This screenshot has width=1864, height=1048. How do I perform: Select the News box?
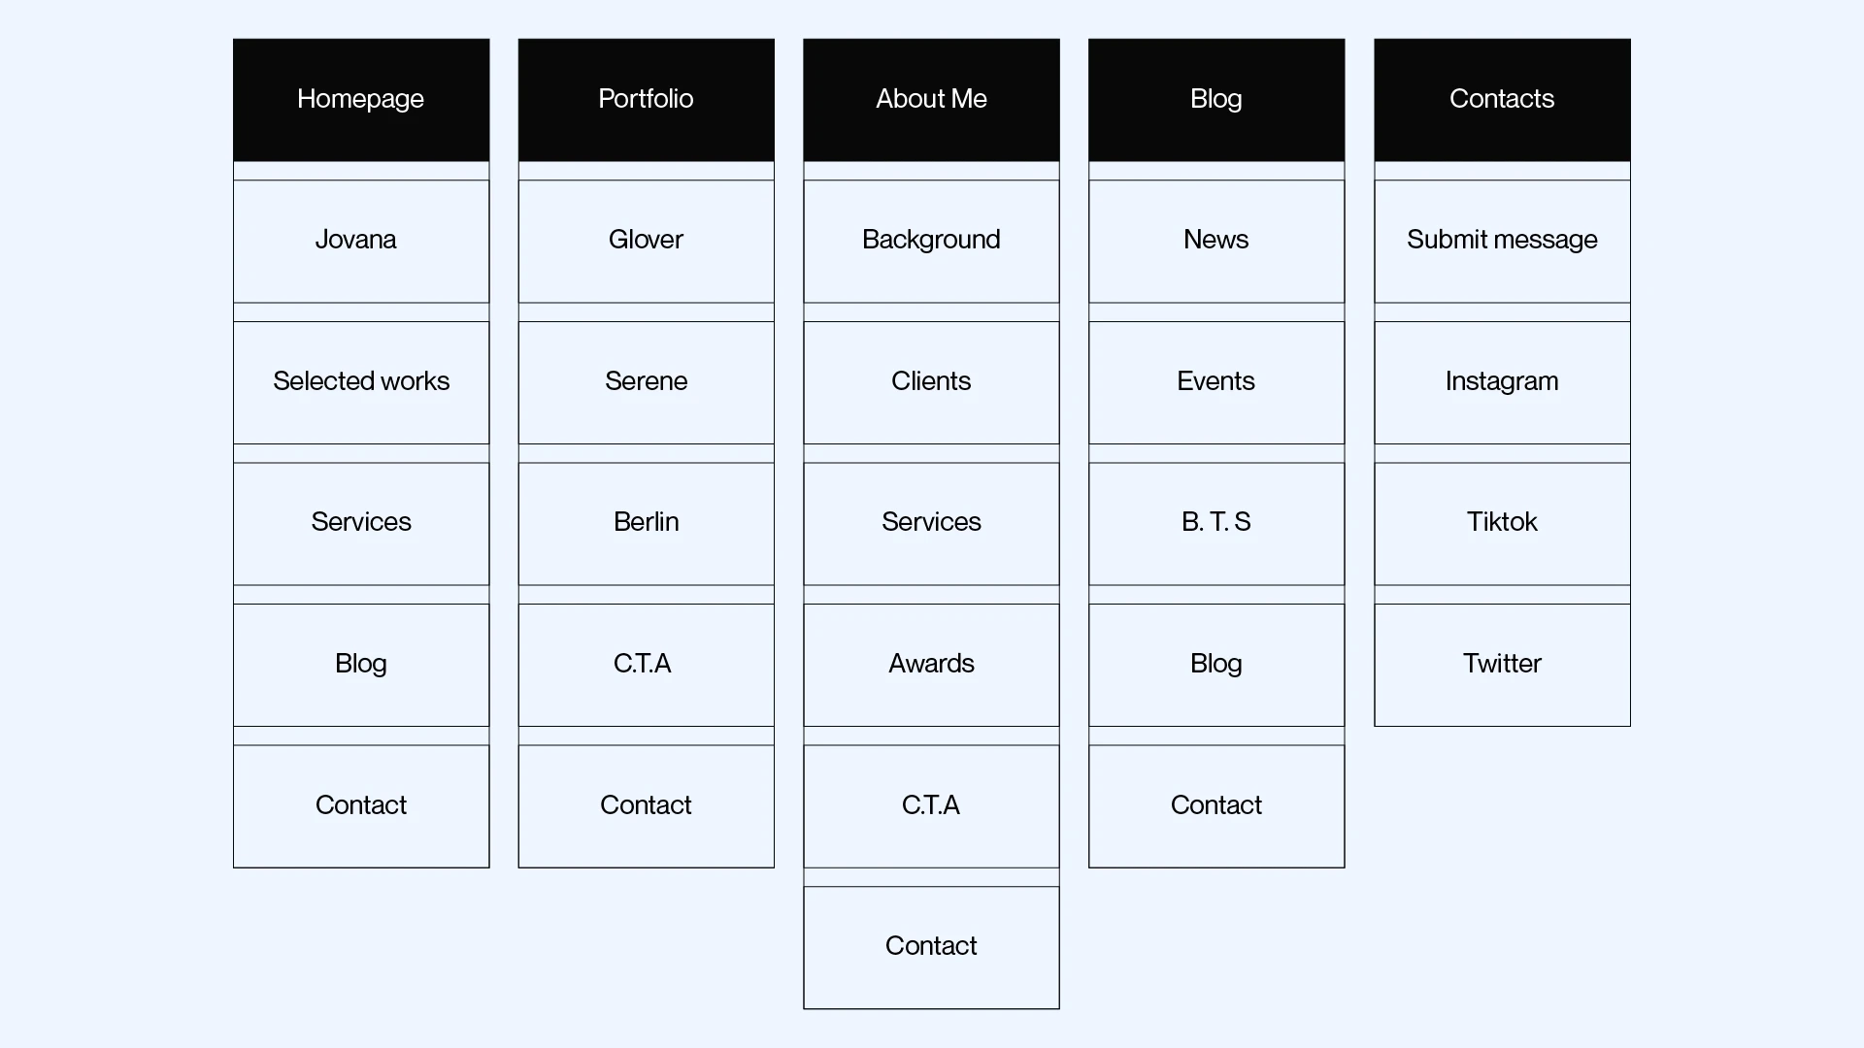click(1216, 241)
